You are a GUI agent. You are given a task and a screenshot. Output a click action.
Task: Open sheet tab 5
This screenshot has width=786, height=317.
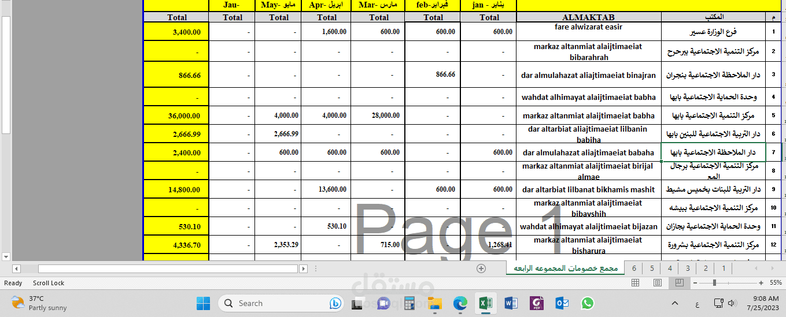tap(652, 268)
